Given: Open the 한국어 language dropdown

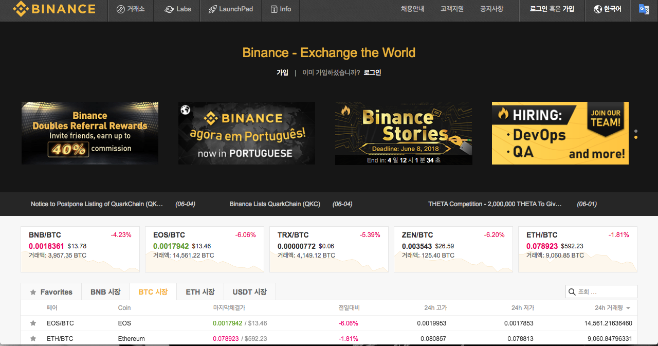Looking at the screenshot, I should (x=607, y=9).
